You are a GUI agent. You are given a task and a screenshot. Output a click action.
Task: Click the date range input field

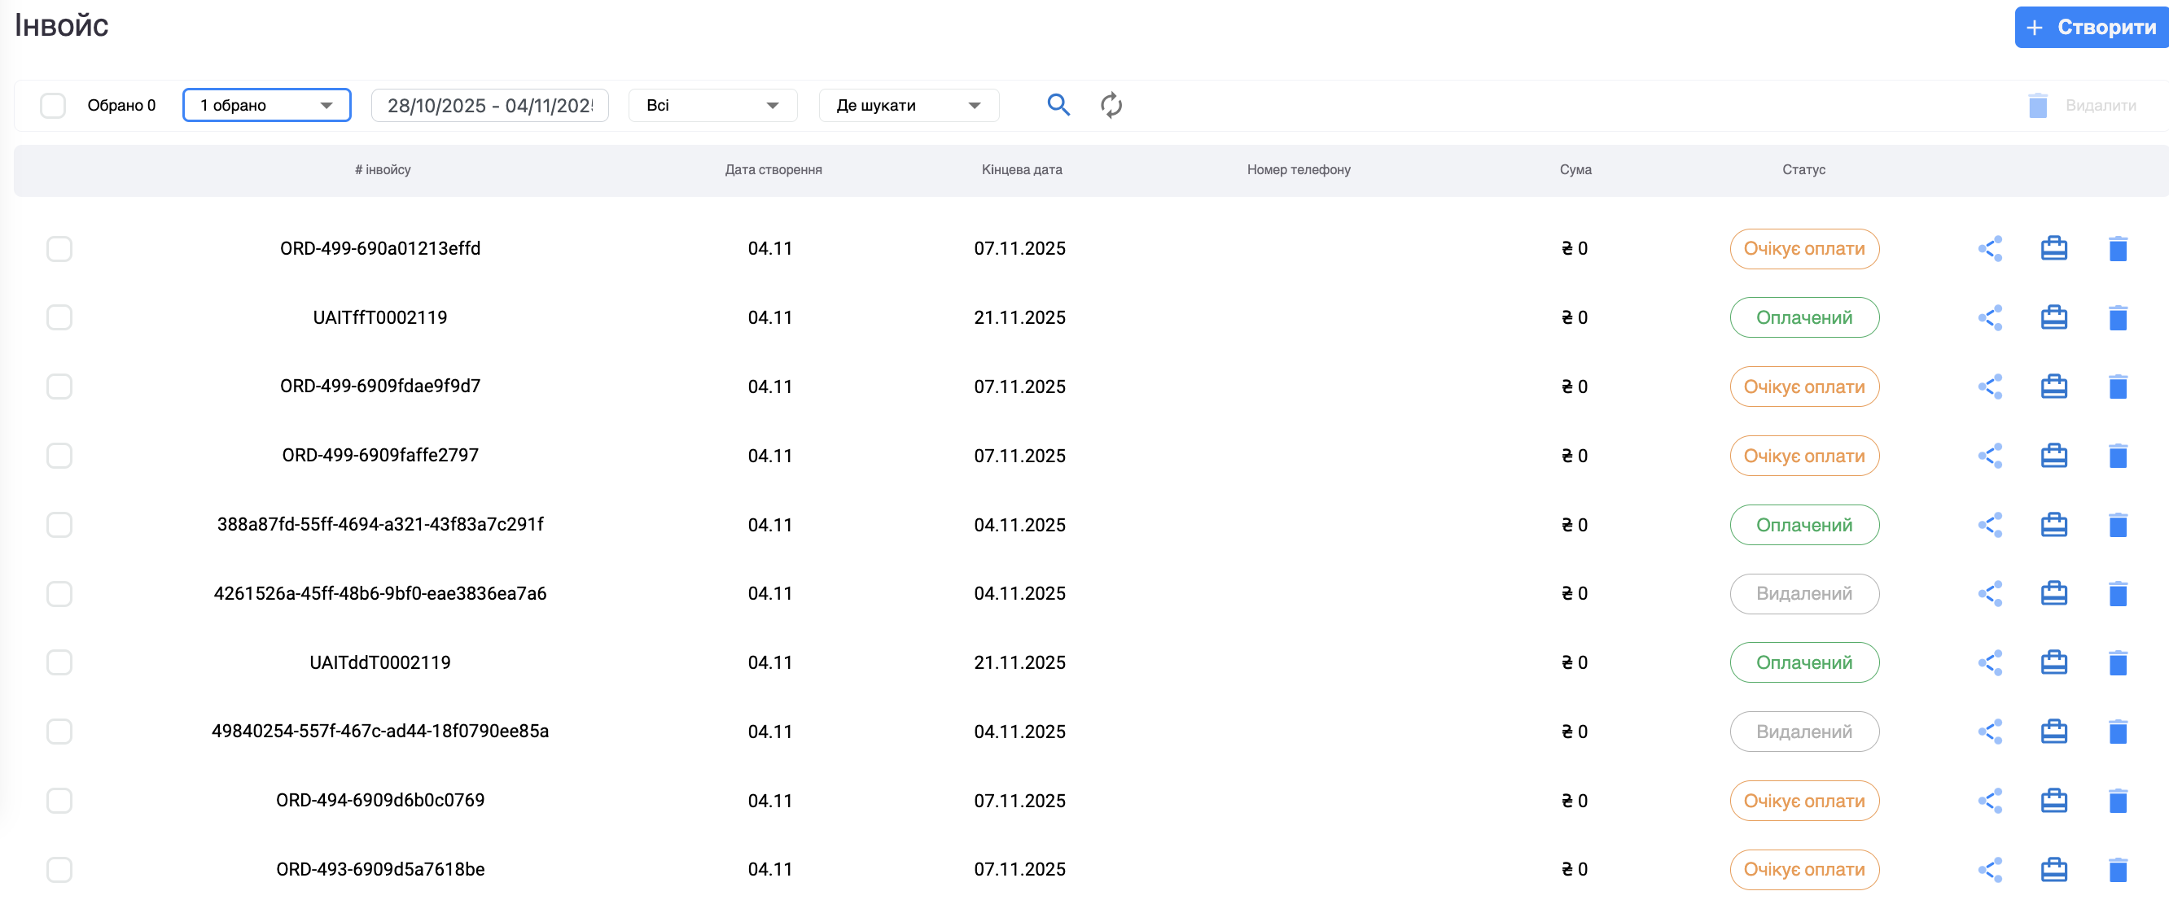489,106
